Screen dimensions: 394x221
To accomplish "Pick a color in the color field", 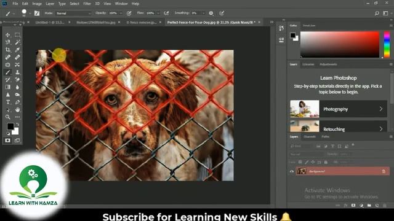I will (x=340, y=45).
